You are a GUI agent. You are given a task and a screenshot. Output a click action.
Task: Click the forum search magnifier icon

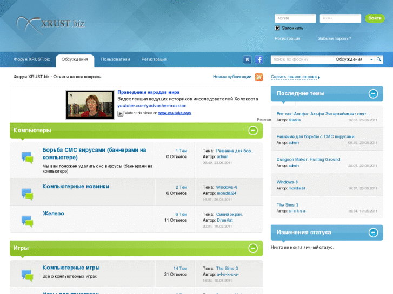point(379,59)
